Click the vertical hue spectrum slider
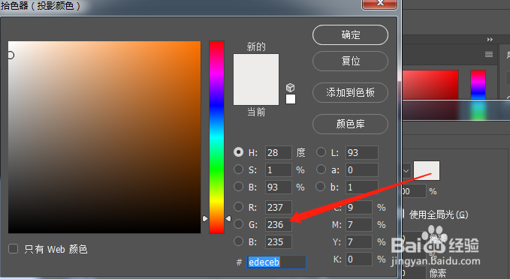 pyautogui.click(x=216, y=137)
